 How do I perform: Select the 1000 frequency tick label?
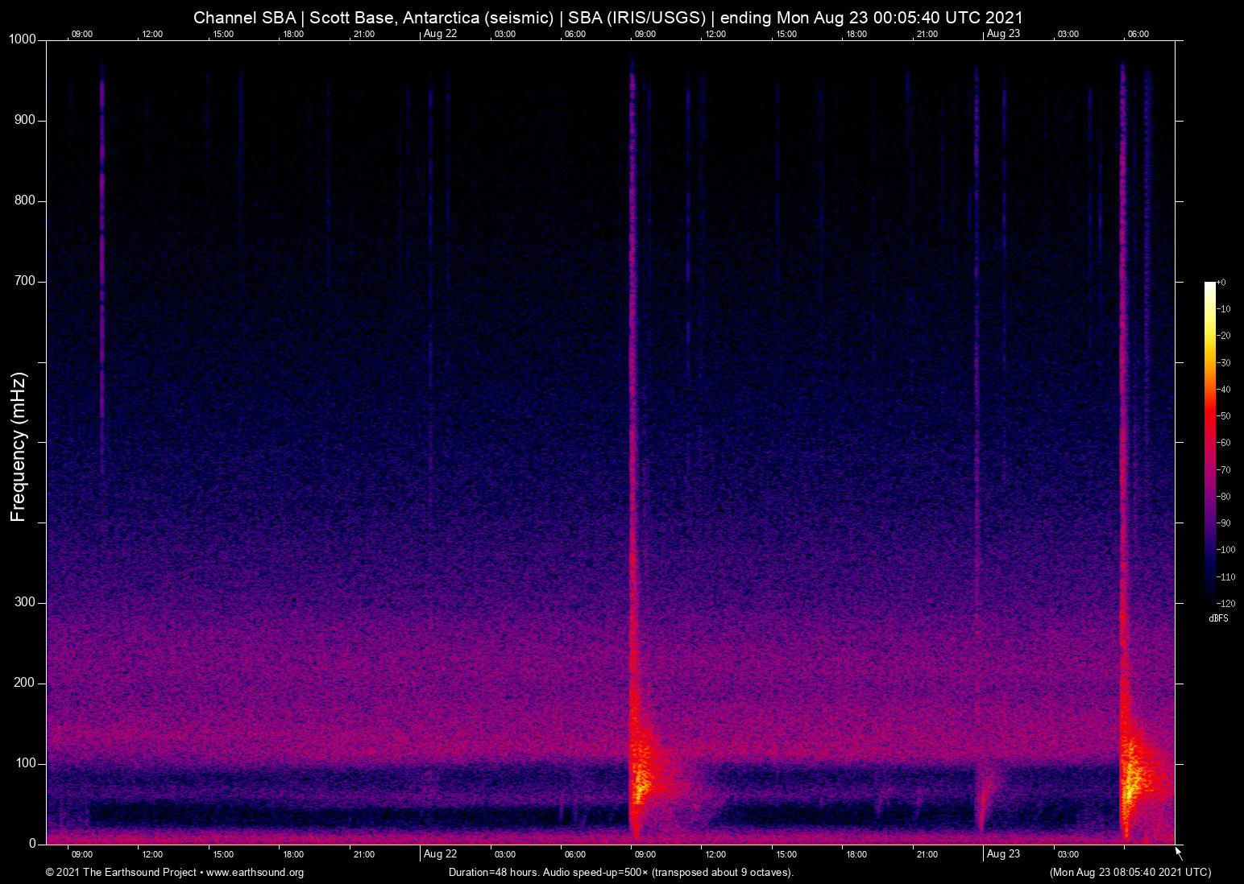click(22, 39)
